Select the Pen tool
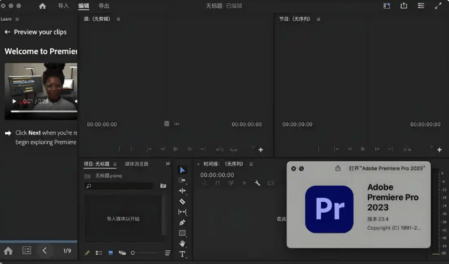This screenshot has width=449, height=264. pyautogui.click(x=182, y=223)
